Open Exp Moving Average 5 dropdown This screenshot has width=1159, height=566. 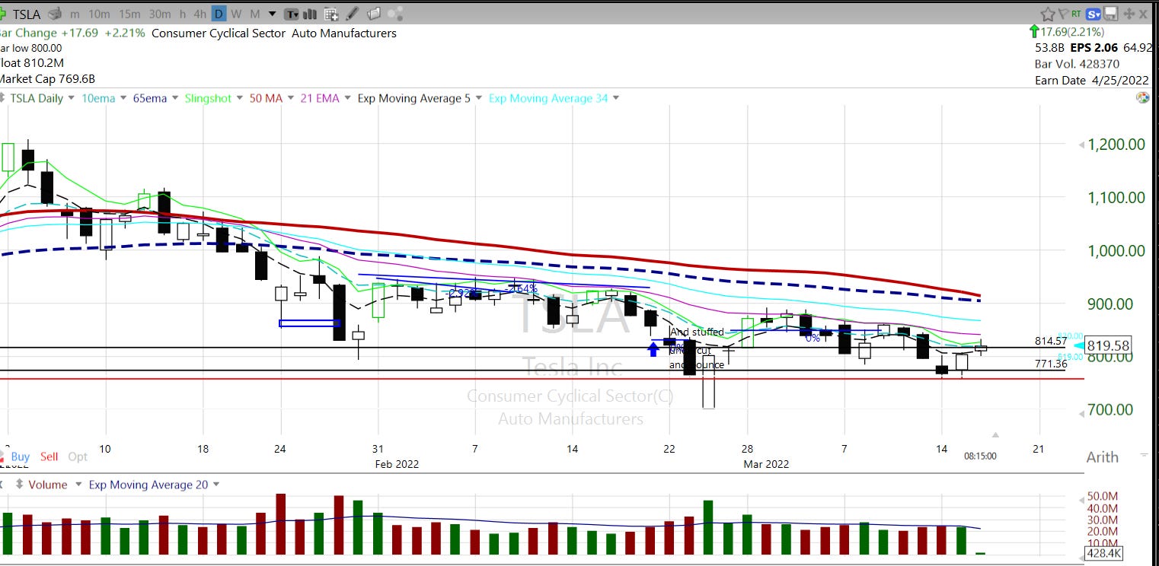pos(477,98)
